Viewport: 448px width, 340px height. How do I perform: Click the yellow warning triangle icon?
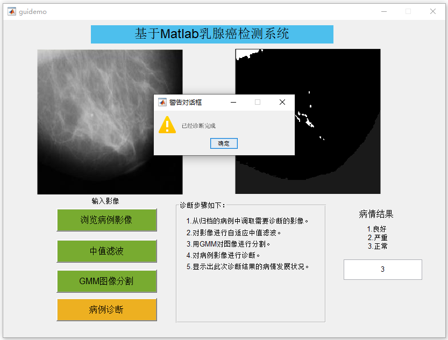tap(167, 125)
